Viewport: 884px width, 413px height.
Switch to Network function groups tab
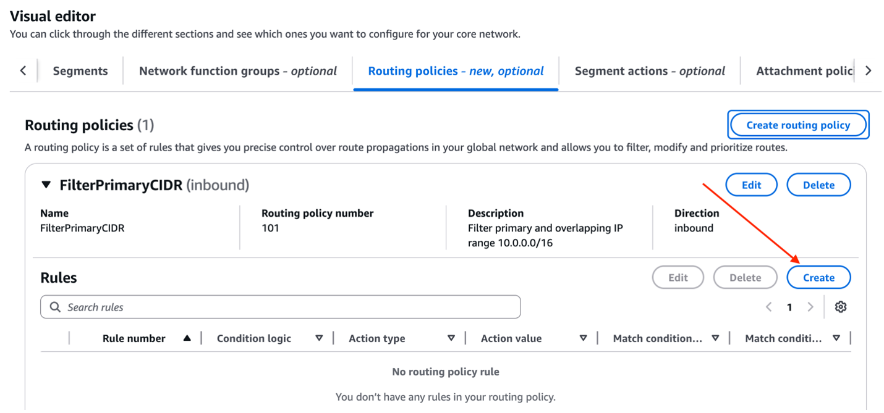click(237, 70)
